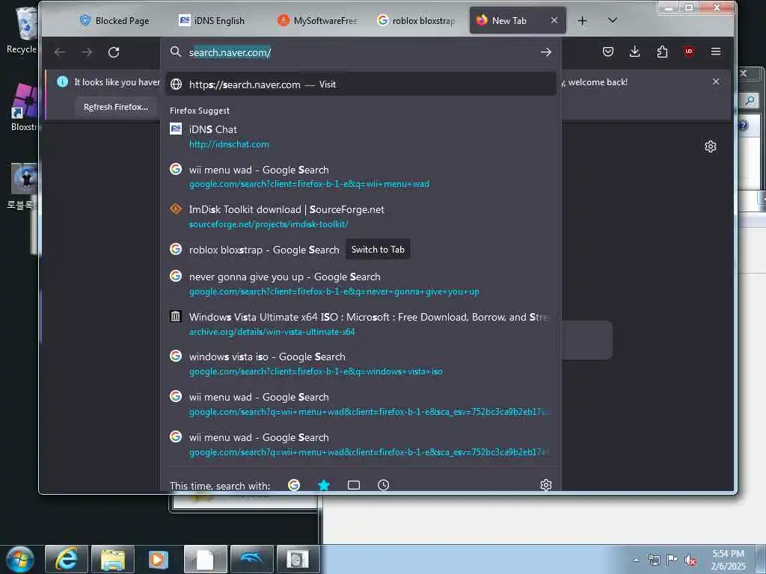Click the taskbar clock showing 5:54 PM

(x=728, y=560)
